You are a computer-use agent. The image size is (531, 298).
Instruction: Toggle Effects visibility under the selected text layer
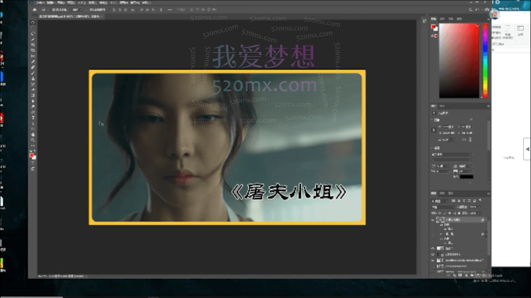point(441,225)
